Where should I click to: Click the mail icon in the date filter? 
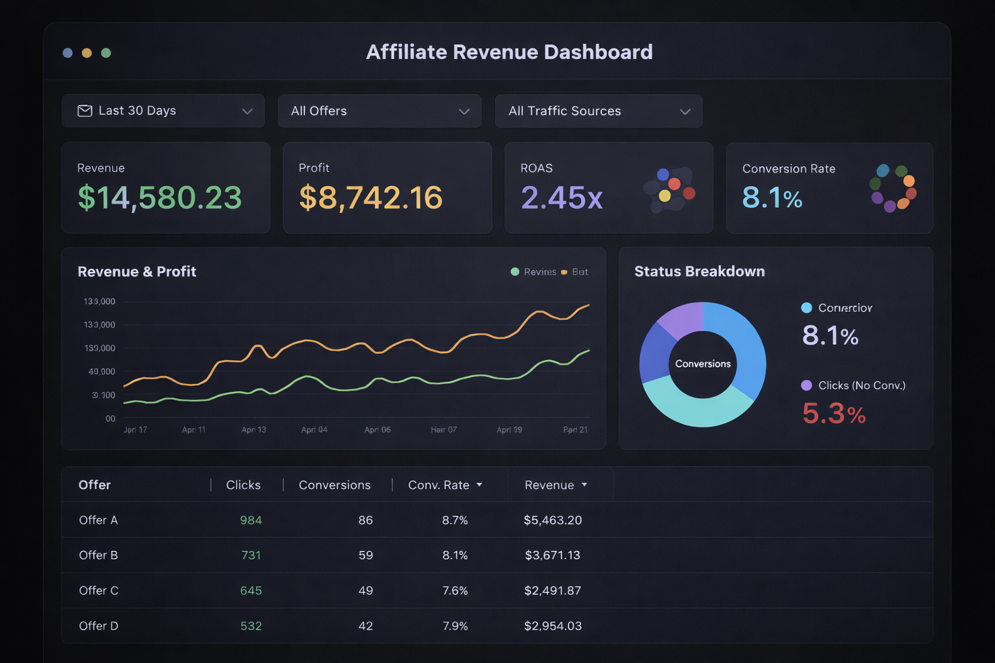click(x=84, y=111)
